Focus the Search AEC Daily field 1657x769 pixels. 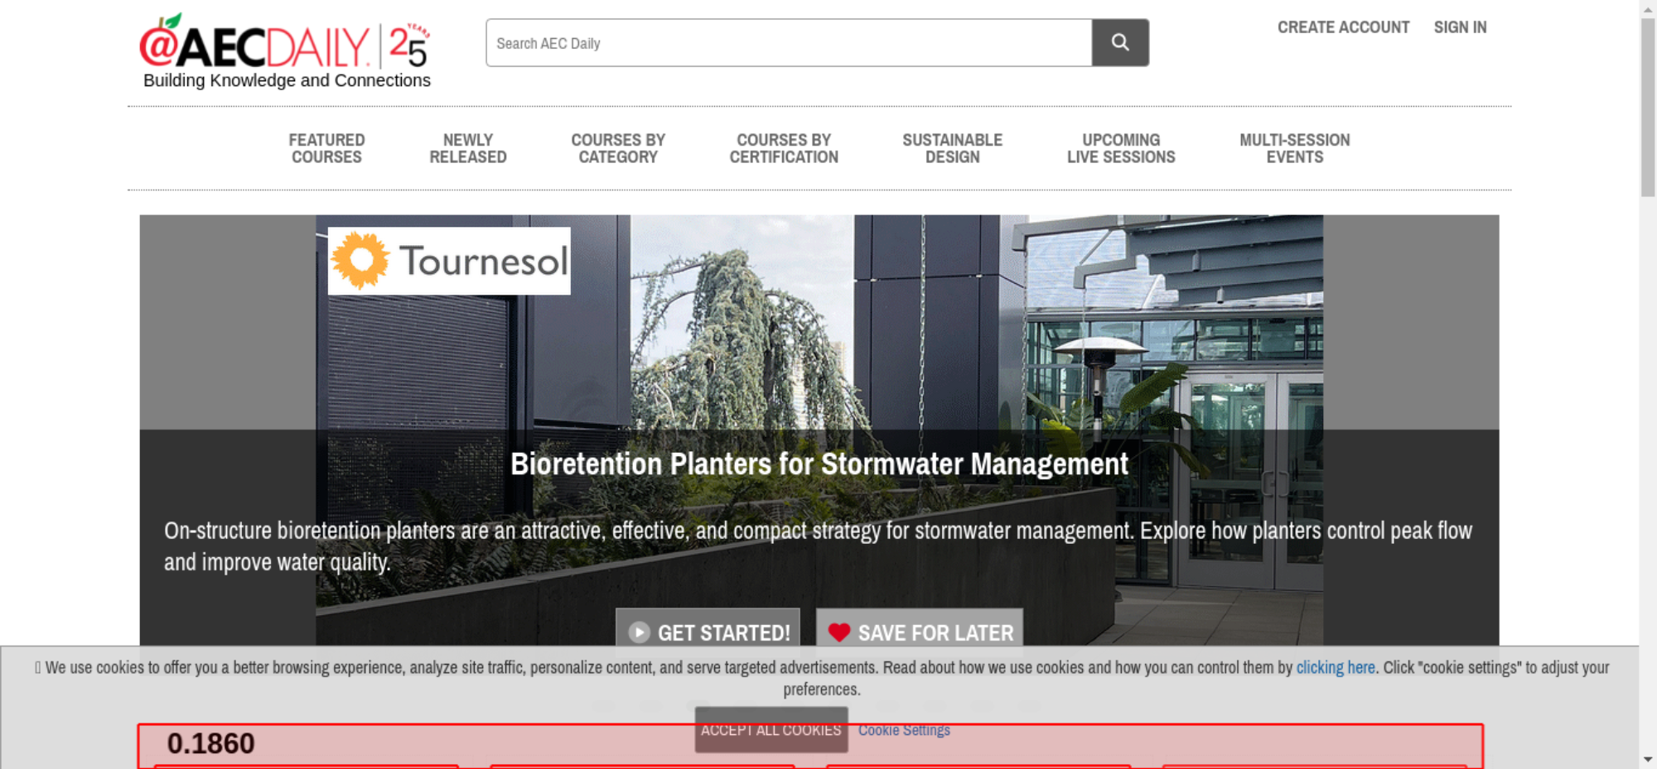pyautogui.click(x=788, y=43)
